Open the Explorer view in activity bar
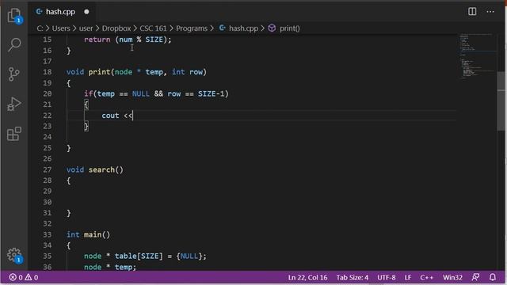507x285 pixels. (x=14, y=15)
